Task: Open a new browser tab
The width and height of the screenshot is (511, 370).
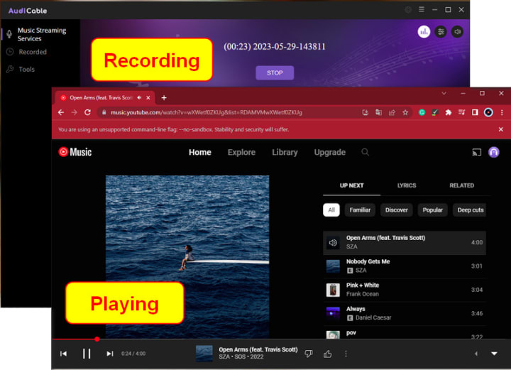Action: (x=164, y=97)
